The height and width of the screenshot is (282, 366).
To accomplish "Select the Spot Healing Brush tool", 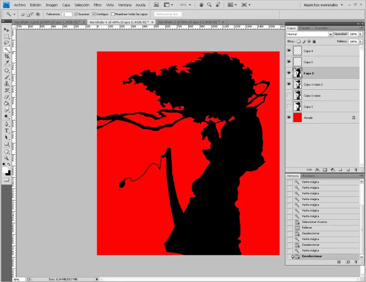I will (6, 70).
